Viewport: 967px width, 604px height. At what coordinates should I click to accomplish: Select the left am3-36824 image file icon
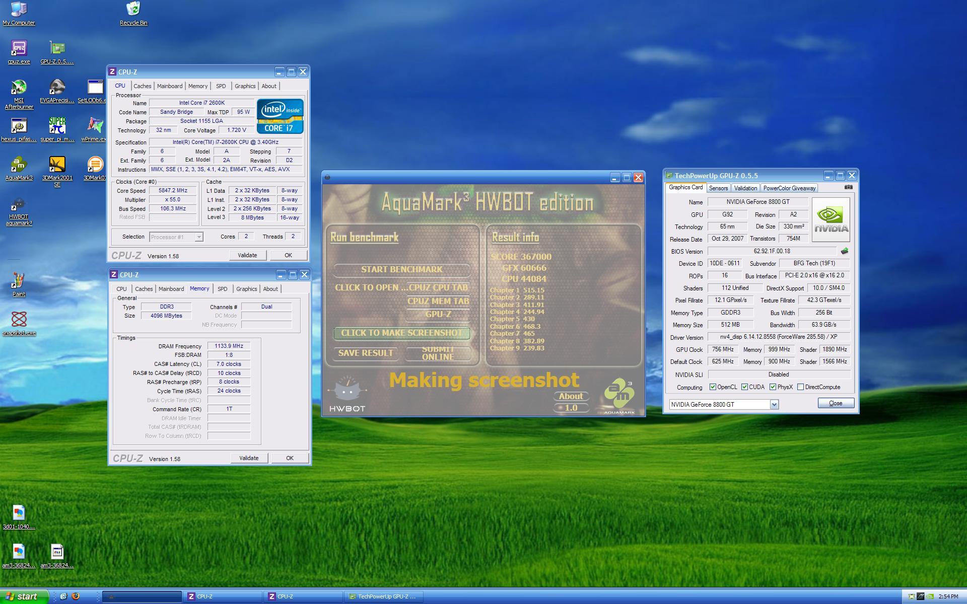point(19,556)
